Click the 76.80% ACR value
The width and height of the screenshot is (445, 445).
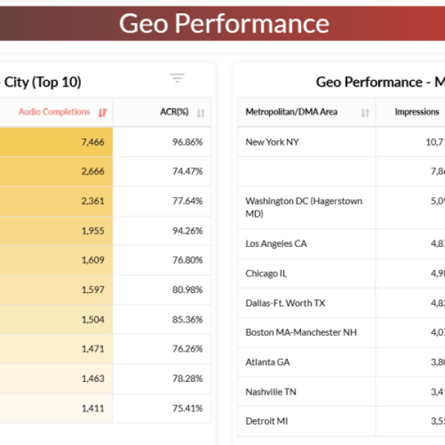tap(188, 260)
